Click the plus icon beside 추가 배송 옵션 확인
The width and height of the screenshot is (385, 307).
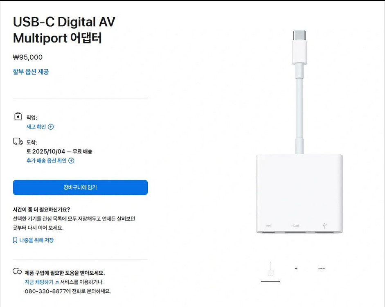coord(71,160)
